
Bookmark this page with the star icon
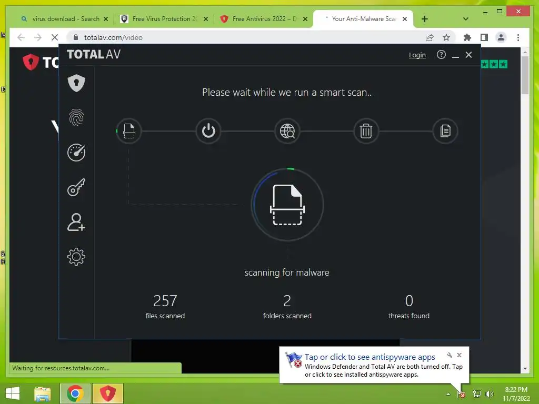point(446,37)
